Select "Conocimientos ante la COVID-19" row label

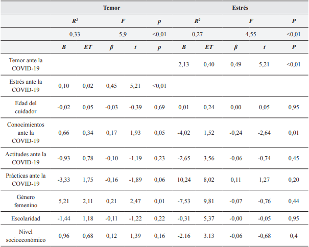pos(26,132)
